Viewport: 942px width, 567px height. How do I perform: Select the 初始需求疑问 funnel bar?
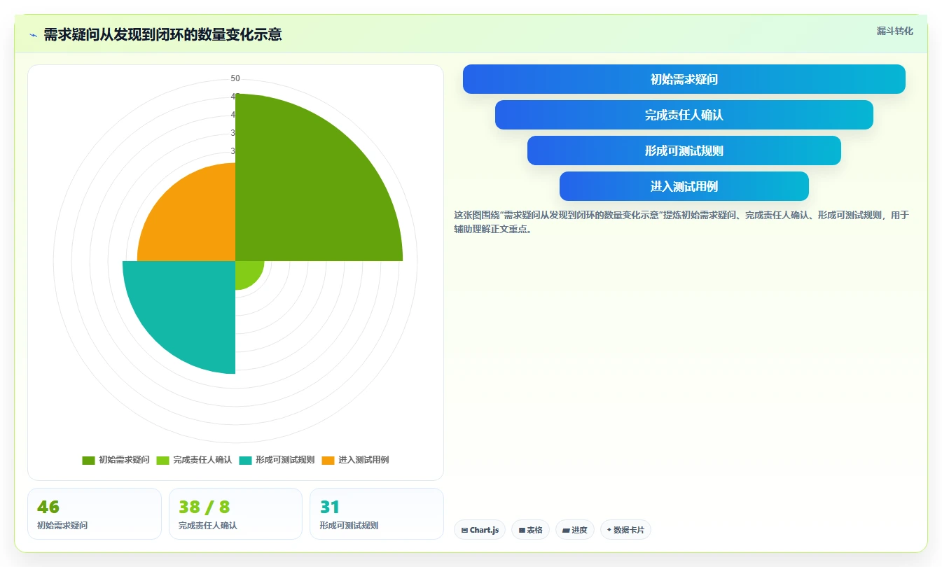684,79
